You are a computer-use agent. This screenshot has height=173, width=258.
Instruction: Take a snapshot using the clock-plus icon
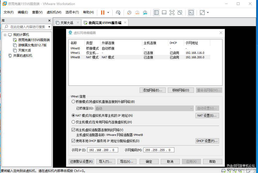click(129, 13)
